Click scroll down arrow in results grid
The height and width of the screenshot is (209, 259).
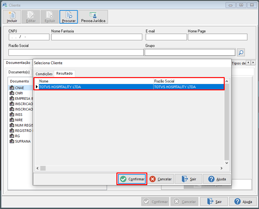[227, 163]
